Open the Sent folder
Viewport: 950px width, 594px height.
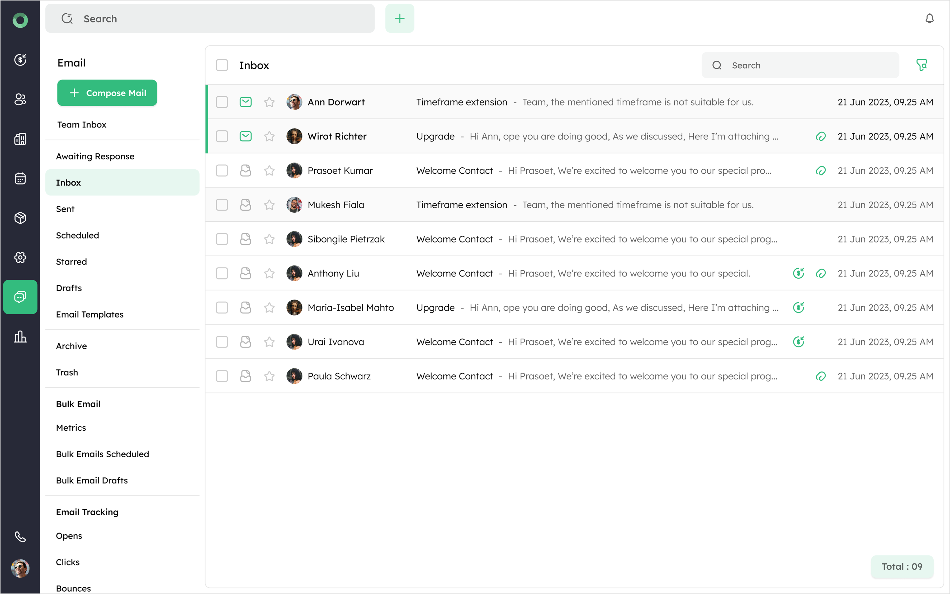(x=65, y=209)
